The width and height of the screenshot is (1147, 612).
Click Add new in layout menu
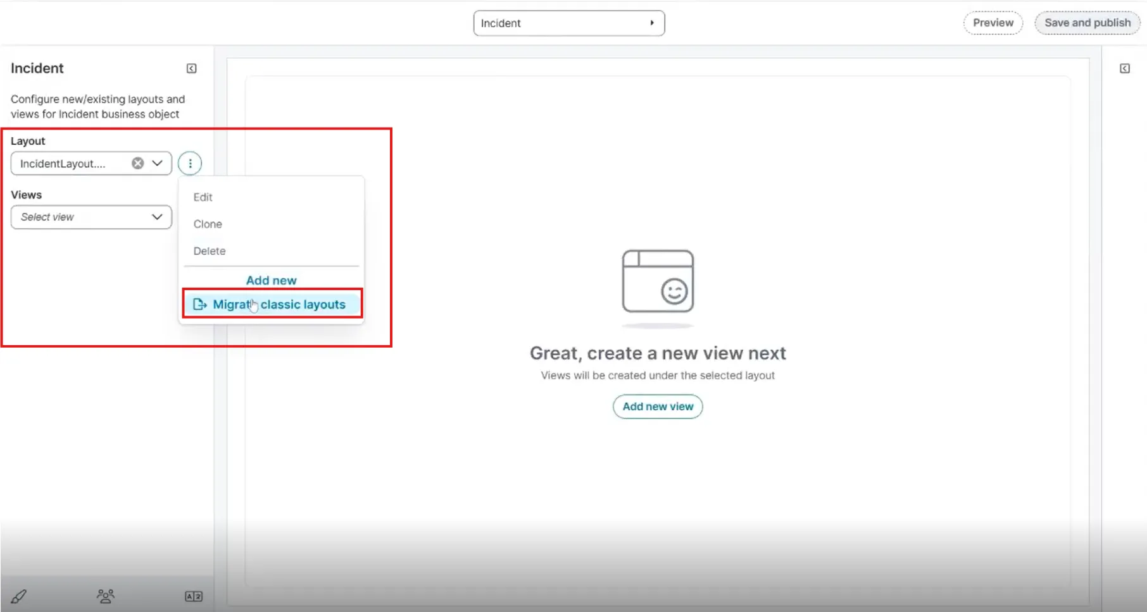click(x=271, y=280)
